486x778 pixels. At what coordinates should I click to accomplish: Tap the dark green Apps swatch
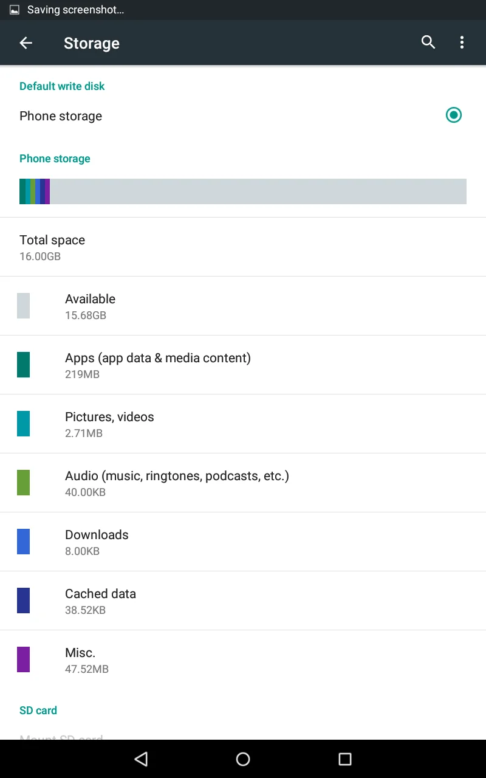[x=23, y=365]
